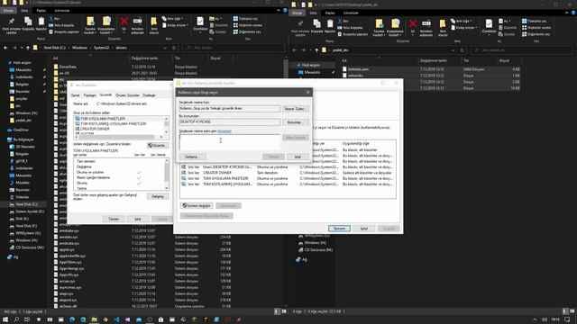Click taskbar search icon
Screen dimensions: 577x324
coord(16,319)
